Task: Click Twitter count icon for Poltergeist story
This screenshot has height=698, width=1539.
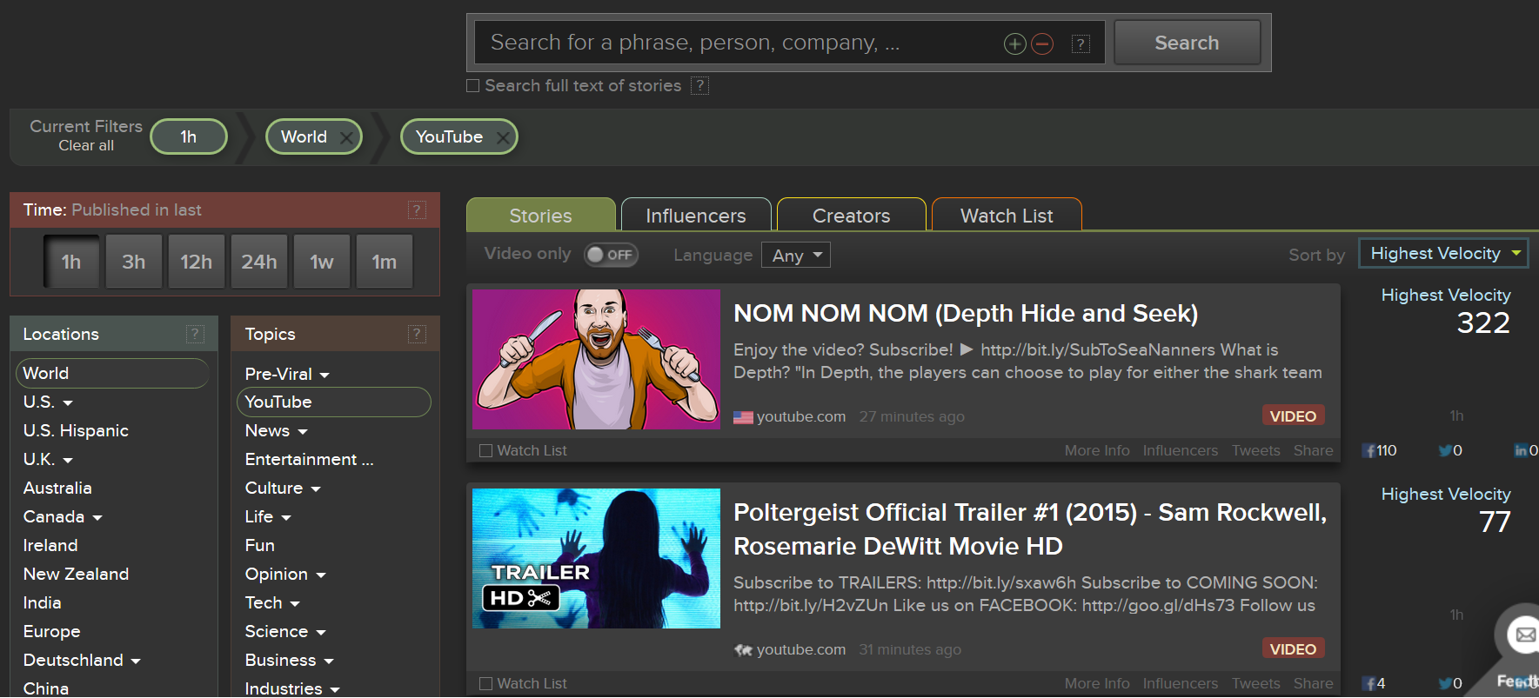Action: (1445, 683)
